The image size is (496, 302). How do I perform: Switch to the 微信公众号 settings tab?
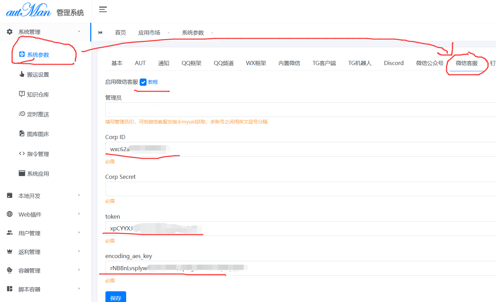coord(429,63)
